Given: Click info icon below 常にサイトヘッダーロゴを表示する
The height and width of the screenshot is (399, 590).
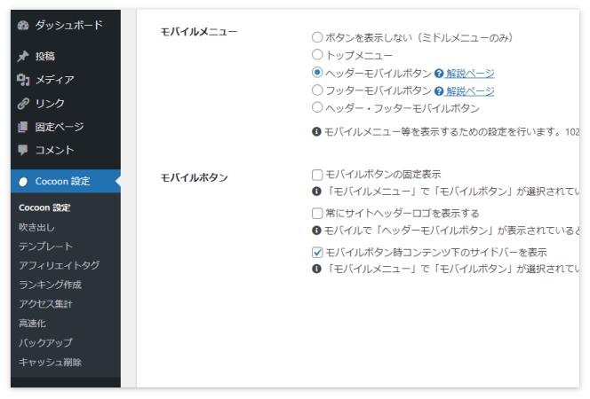Looking at the screenshot, I should 316,231.
